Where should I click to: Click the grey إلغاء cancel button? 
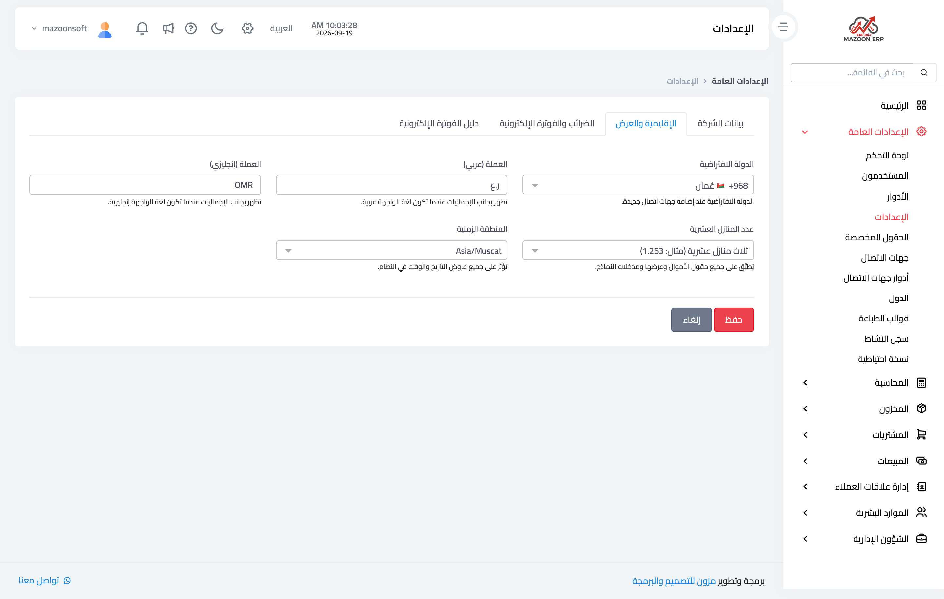691,320
